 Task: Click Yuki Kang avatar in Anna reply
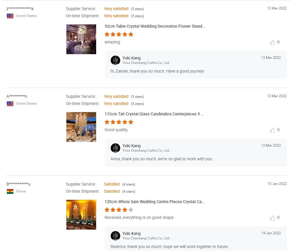point(115,148)
